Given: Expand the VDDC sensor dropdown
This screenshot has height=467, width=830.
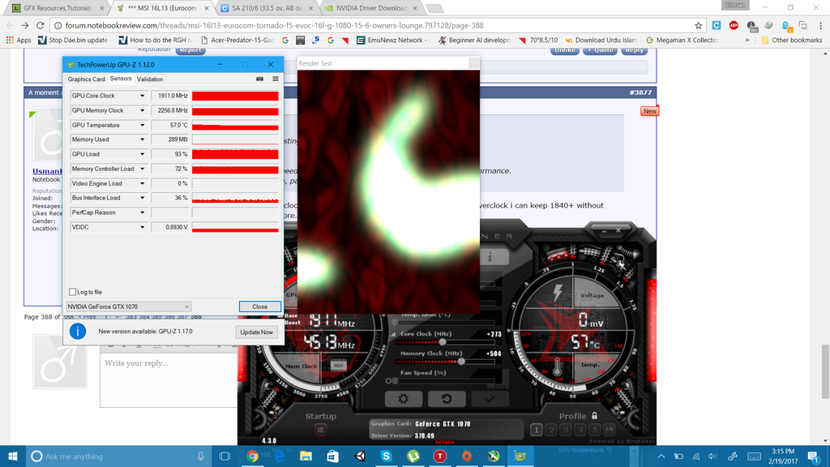Looking at the screenshot, I should point(142,227).
